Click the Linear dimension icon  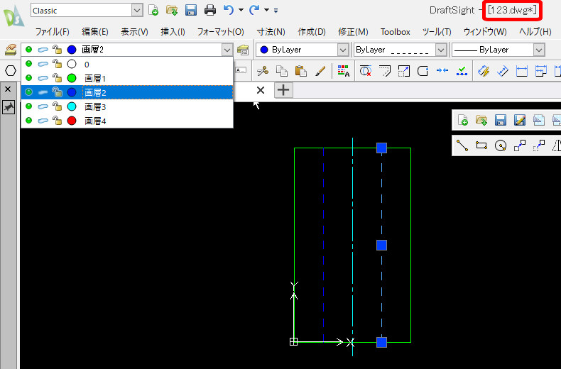coord(522,71)
